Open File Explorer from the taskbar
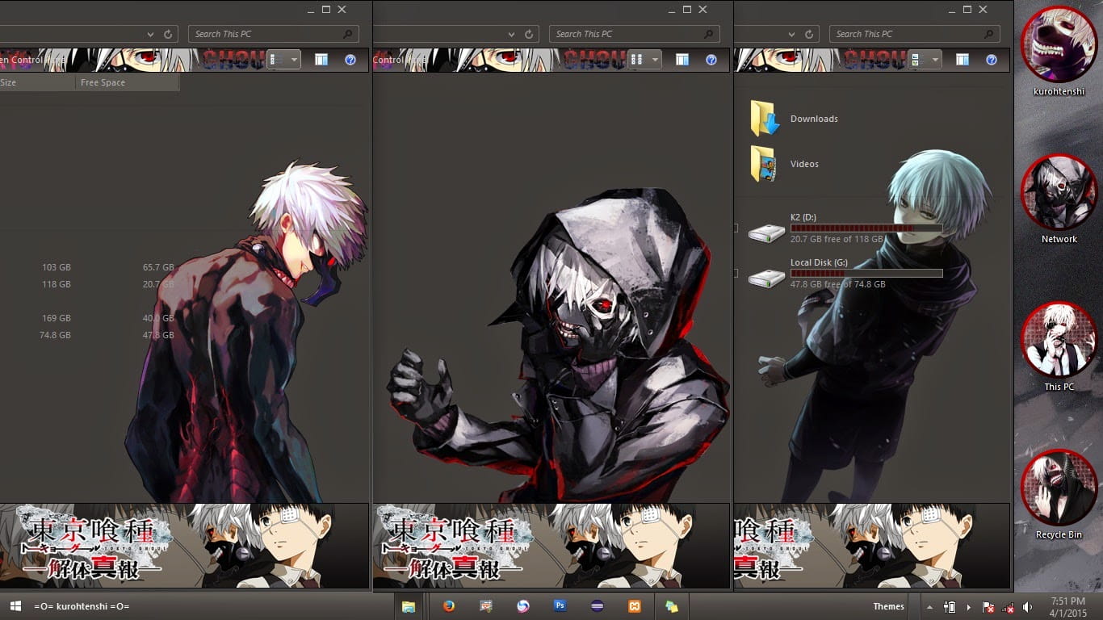Screen dimensions: 1103x620 tap(409, 606)
